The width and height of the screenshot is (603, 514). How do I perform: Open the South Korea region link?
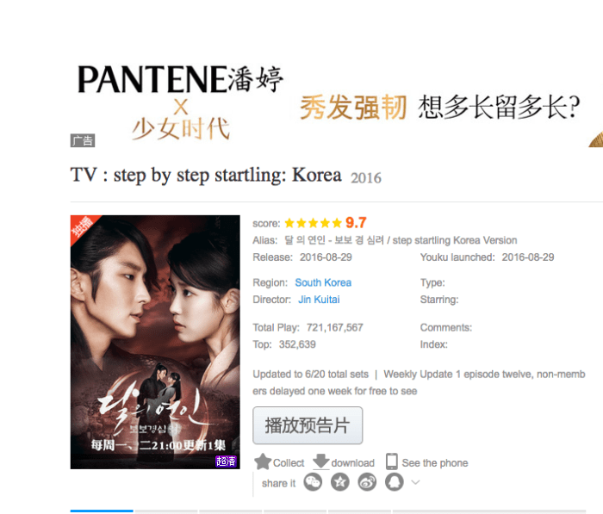[x=323, y=282]
